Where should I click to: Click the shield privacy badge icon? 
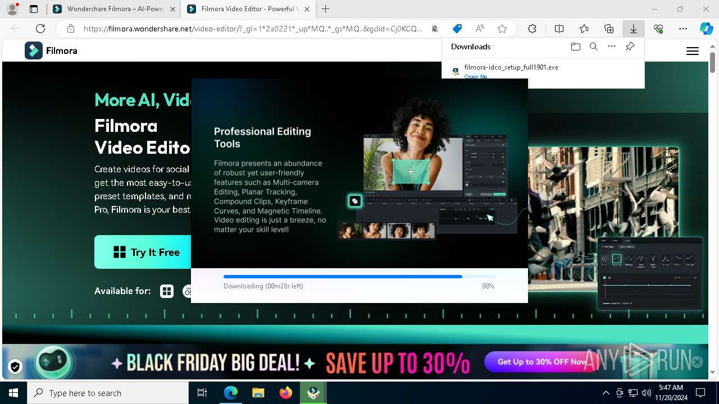(15, 366)
